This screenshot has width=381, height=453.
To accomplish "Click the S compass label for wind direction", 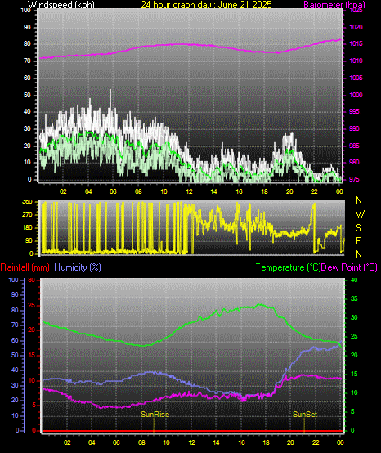I will click(x=358, y=228).
